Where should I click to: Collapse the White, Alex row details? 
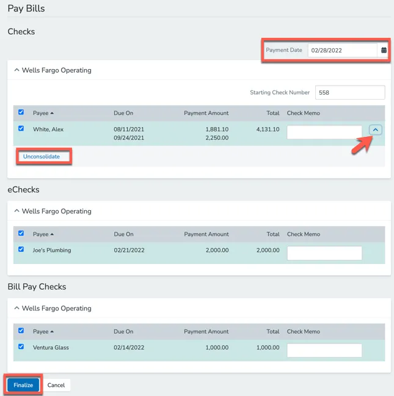coord(375,130)
